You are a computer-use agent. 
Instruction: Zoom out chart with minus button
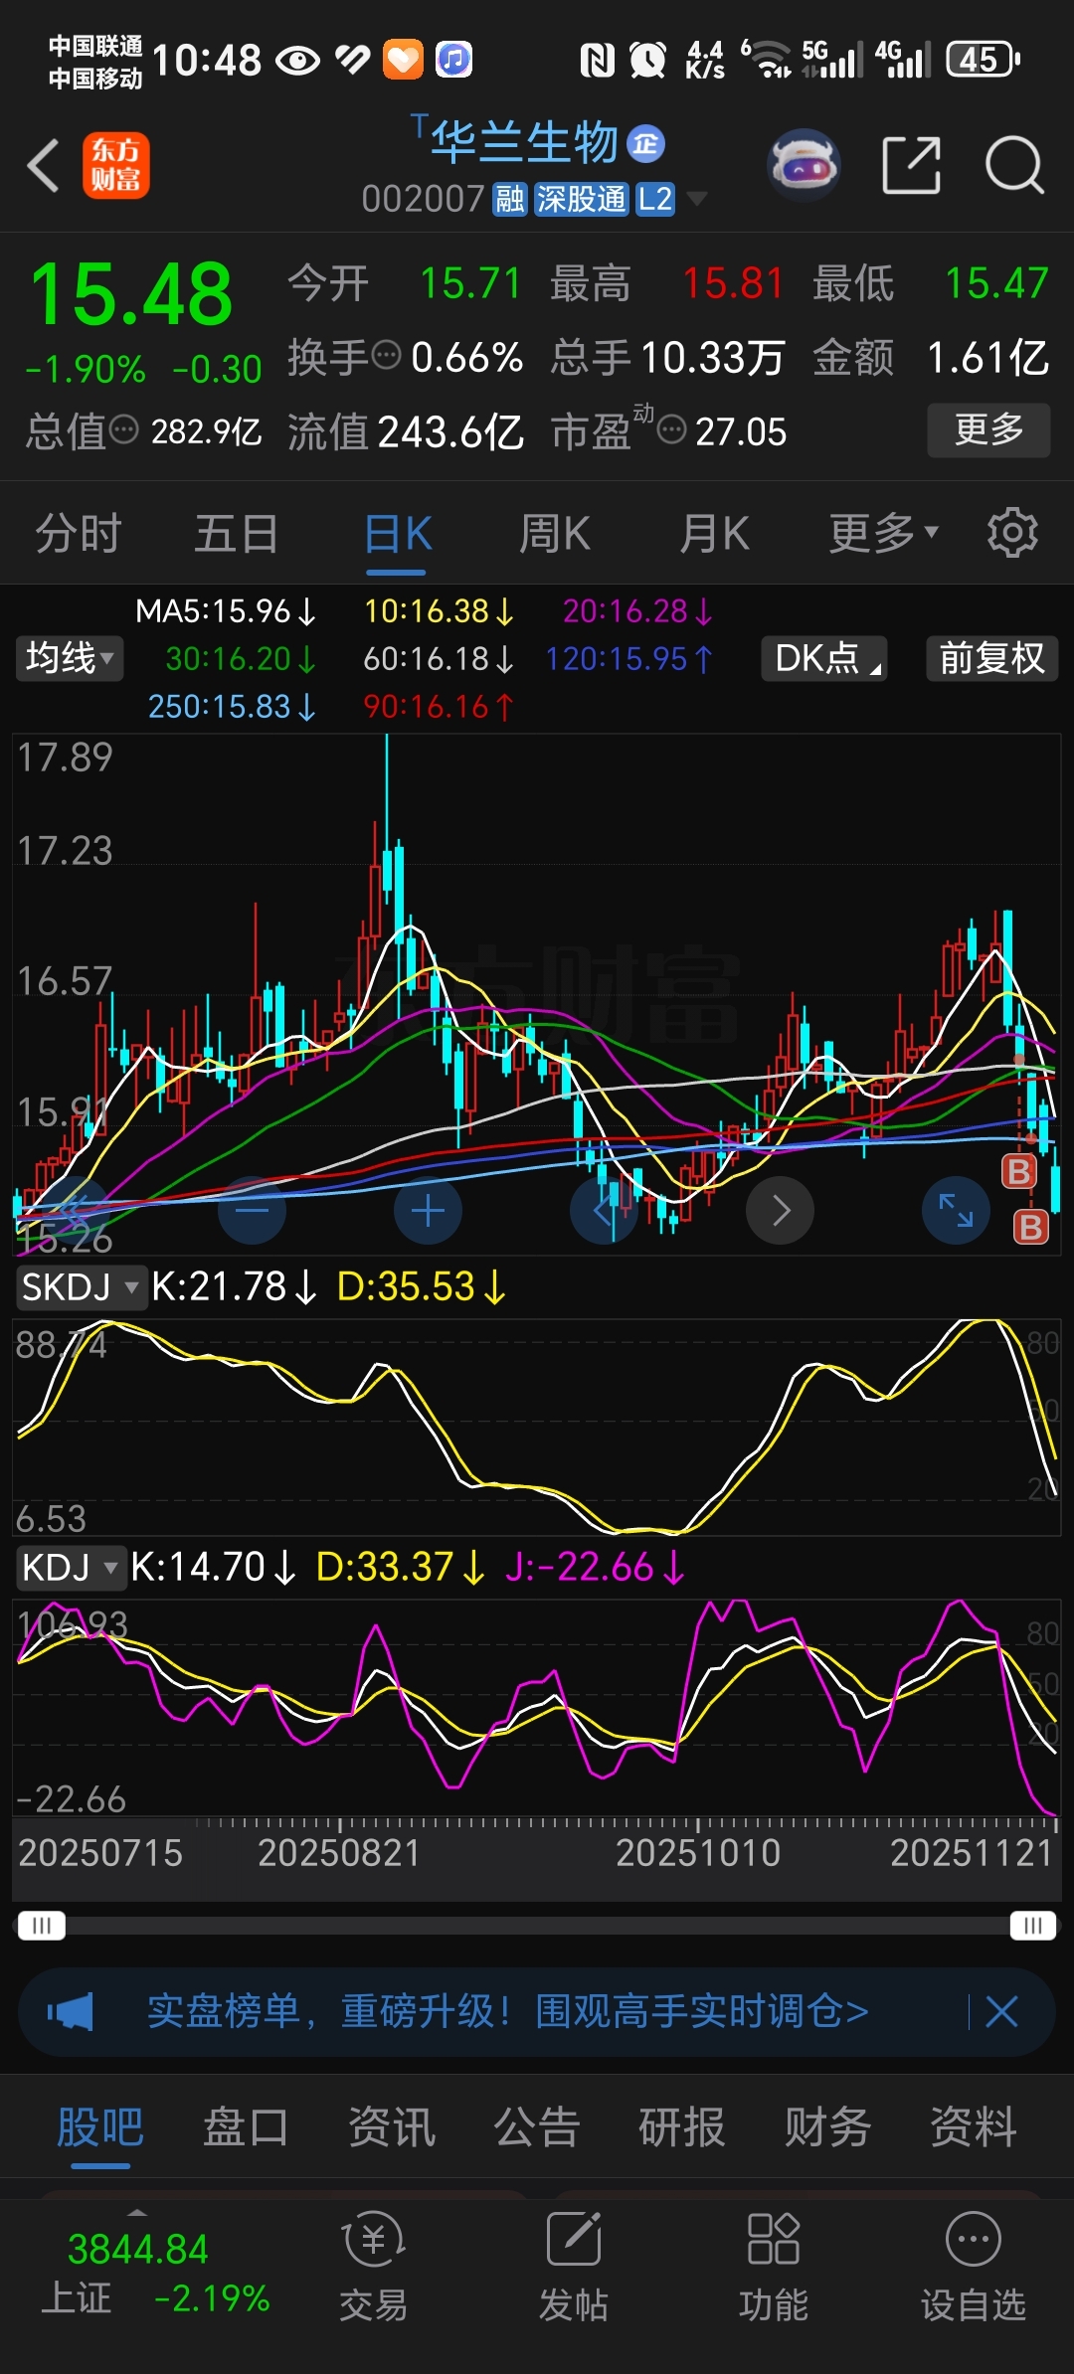252,1210
